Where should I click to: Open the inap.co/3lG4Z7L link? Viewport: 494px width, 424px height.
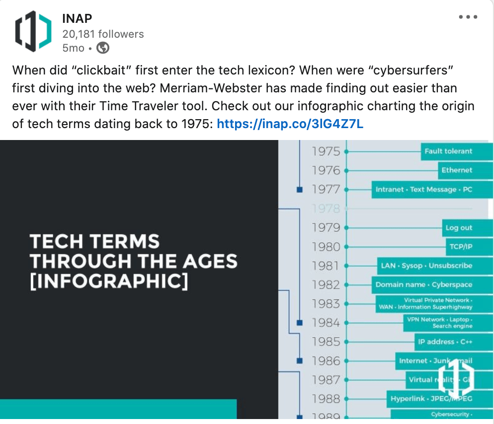pos(290,124)
